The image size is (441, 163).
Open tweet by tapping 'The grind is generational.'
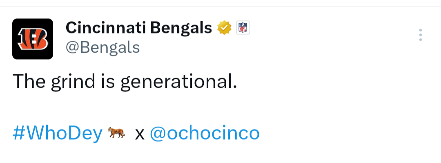[x=125, y=82]
